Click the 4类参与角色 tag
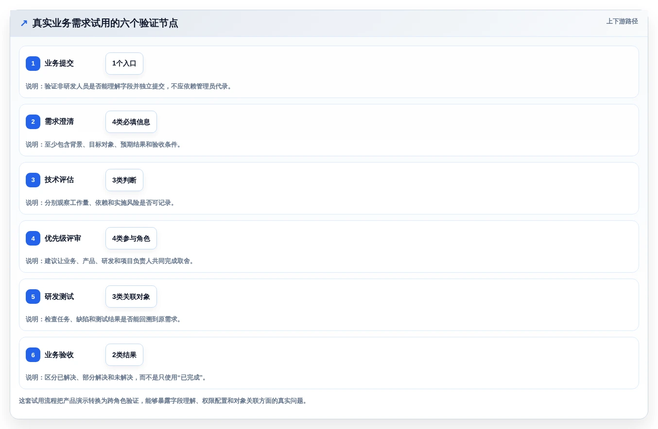658x429 pixels. pyautogui.click(x=131, y=238)
